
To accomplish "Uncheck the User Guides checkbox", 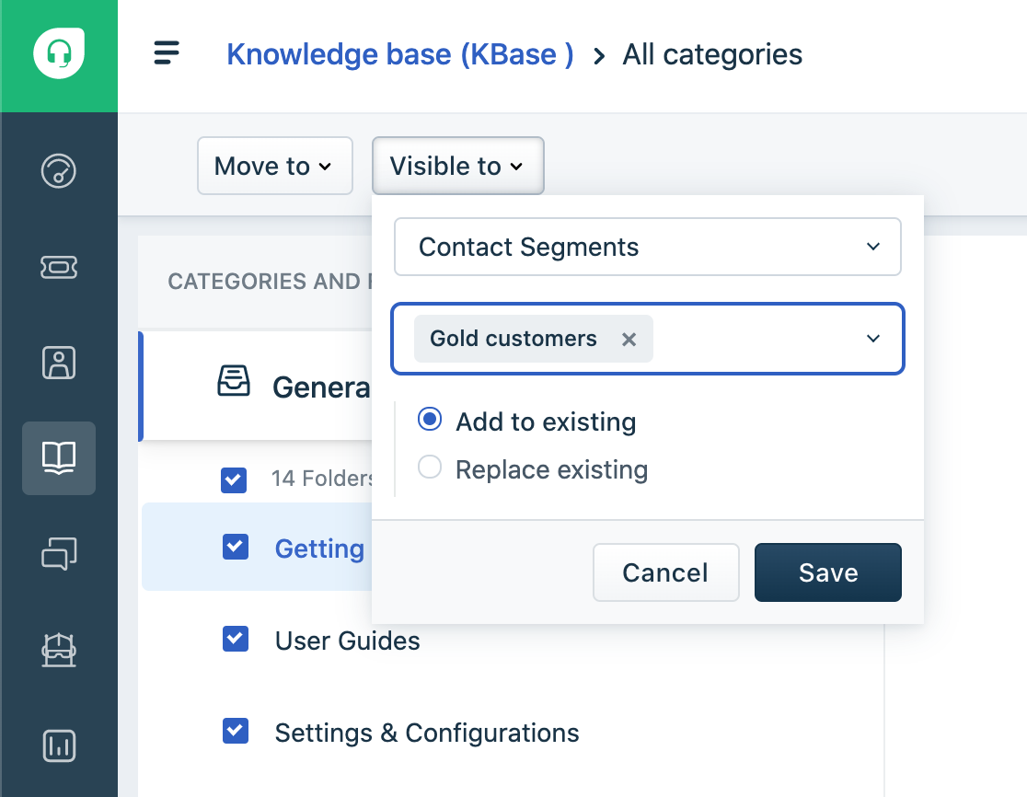I will pos(236,639).
